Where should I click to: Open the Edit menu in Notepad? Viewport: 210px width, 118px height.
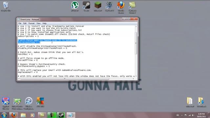(25, 23)
